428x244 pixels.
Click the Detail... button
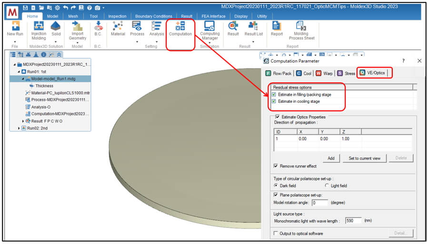[401, 233]
